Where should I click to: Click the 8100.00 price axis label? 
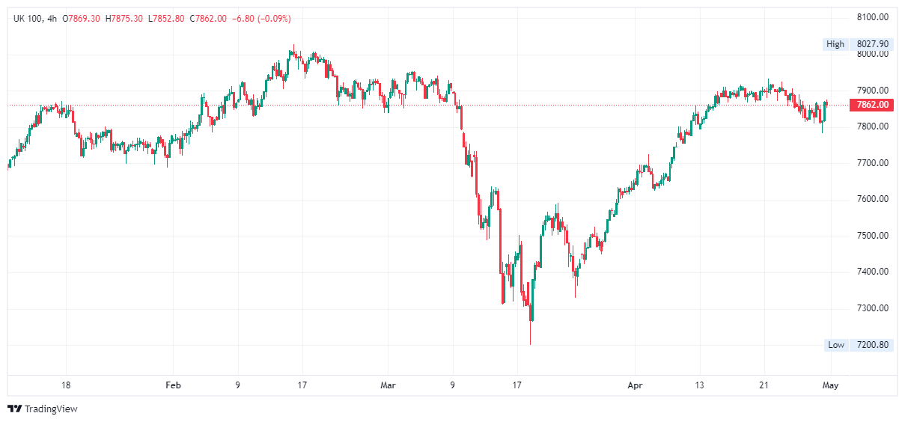coord(873,16)
